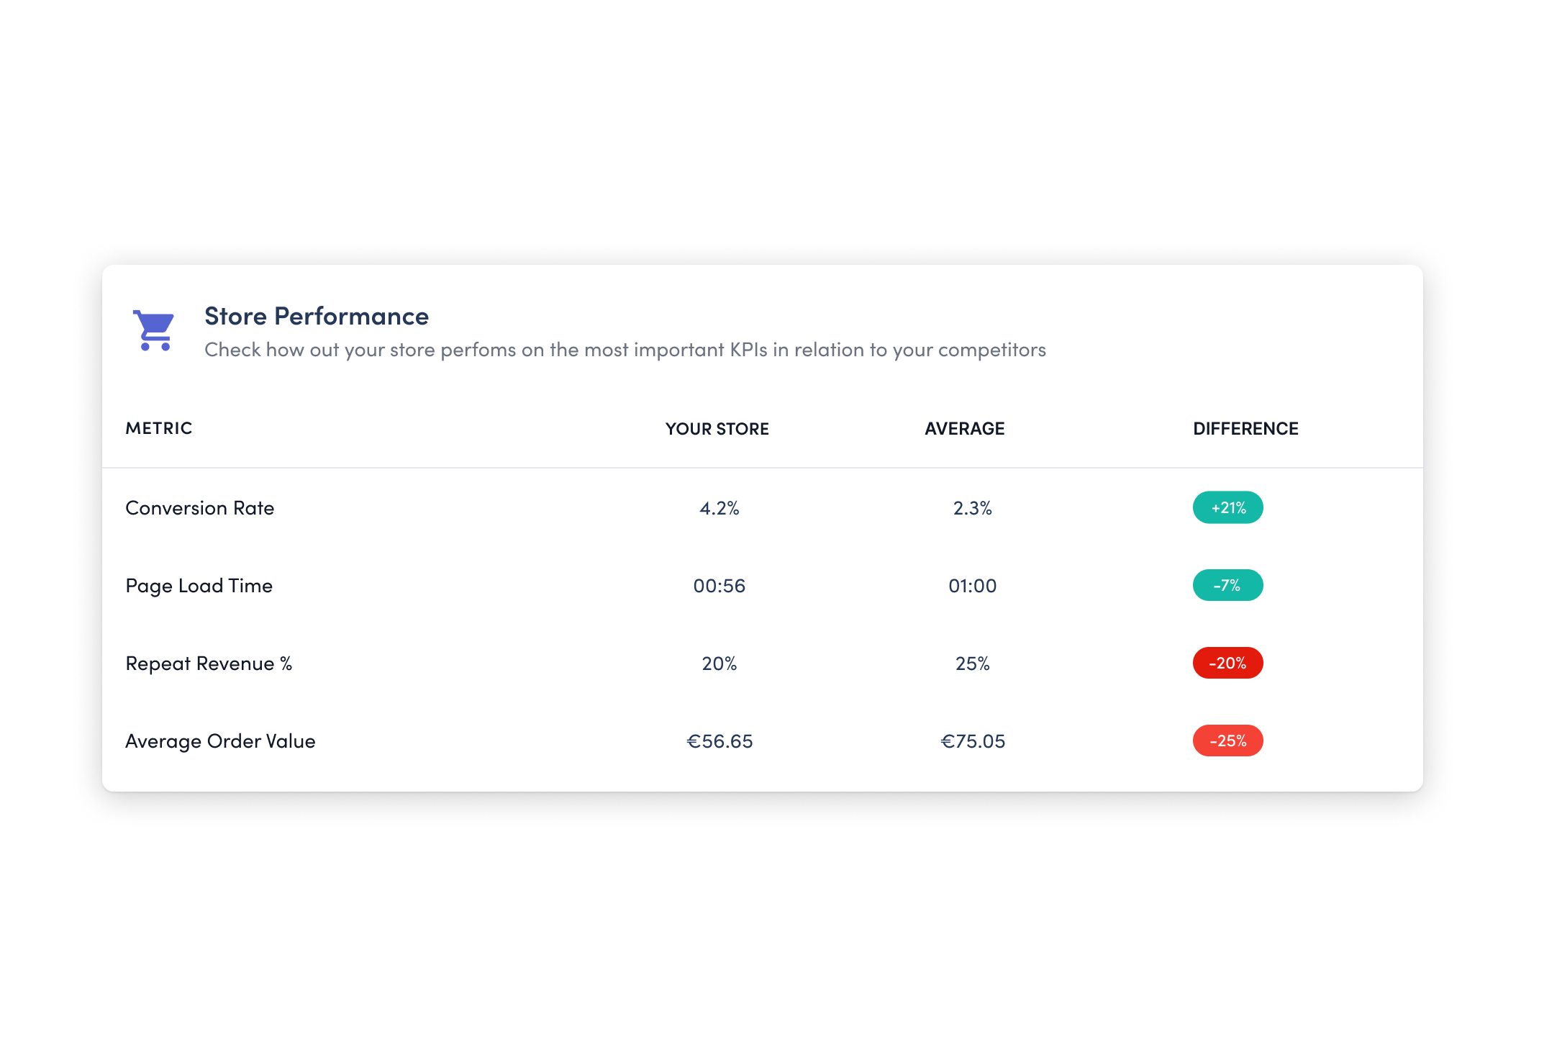Click the red -25% difference badge
Viewport: 1557px width, 1055px height.
coord(1227,741)
